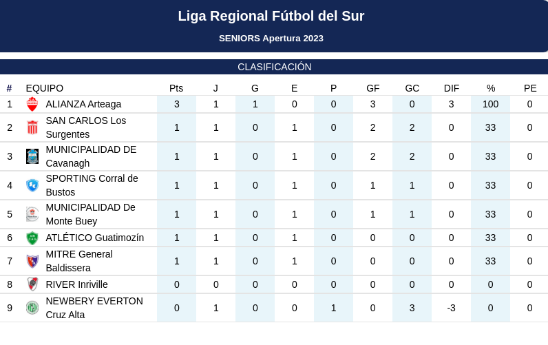Click the ATLÉTICO Guatimozín green shield
Image resolution: width=548 pixels, height=345 pixels.
(32, 238)
